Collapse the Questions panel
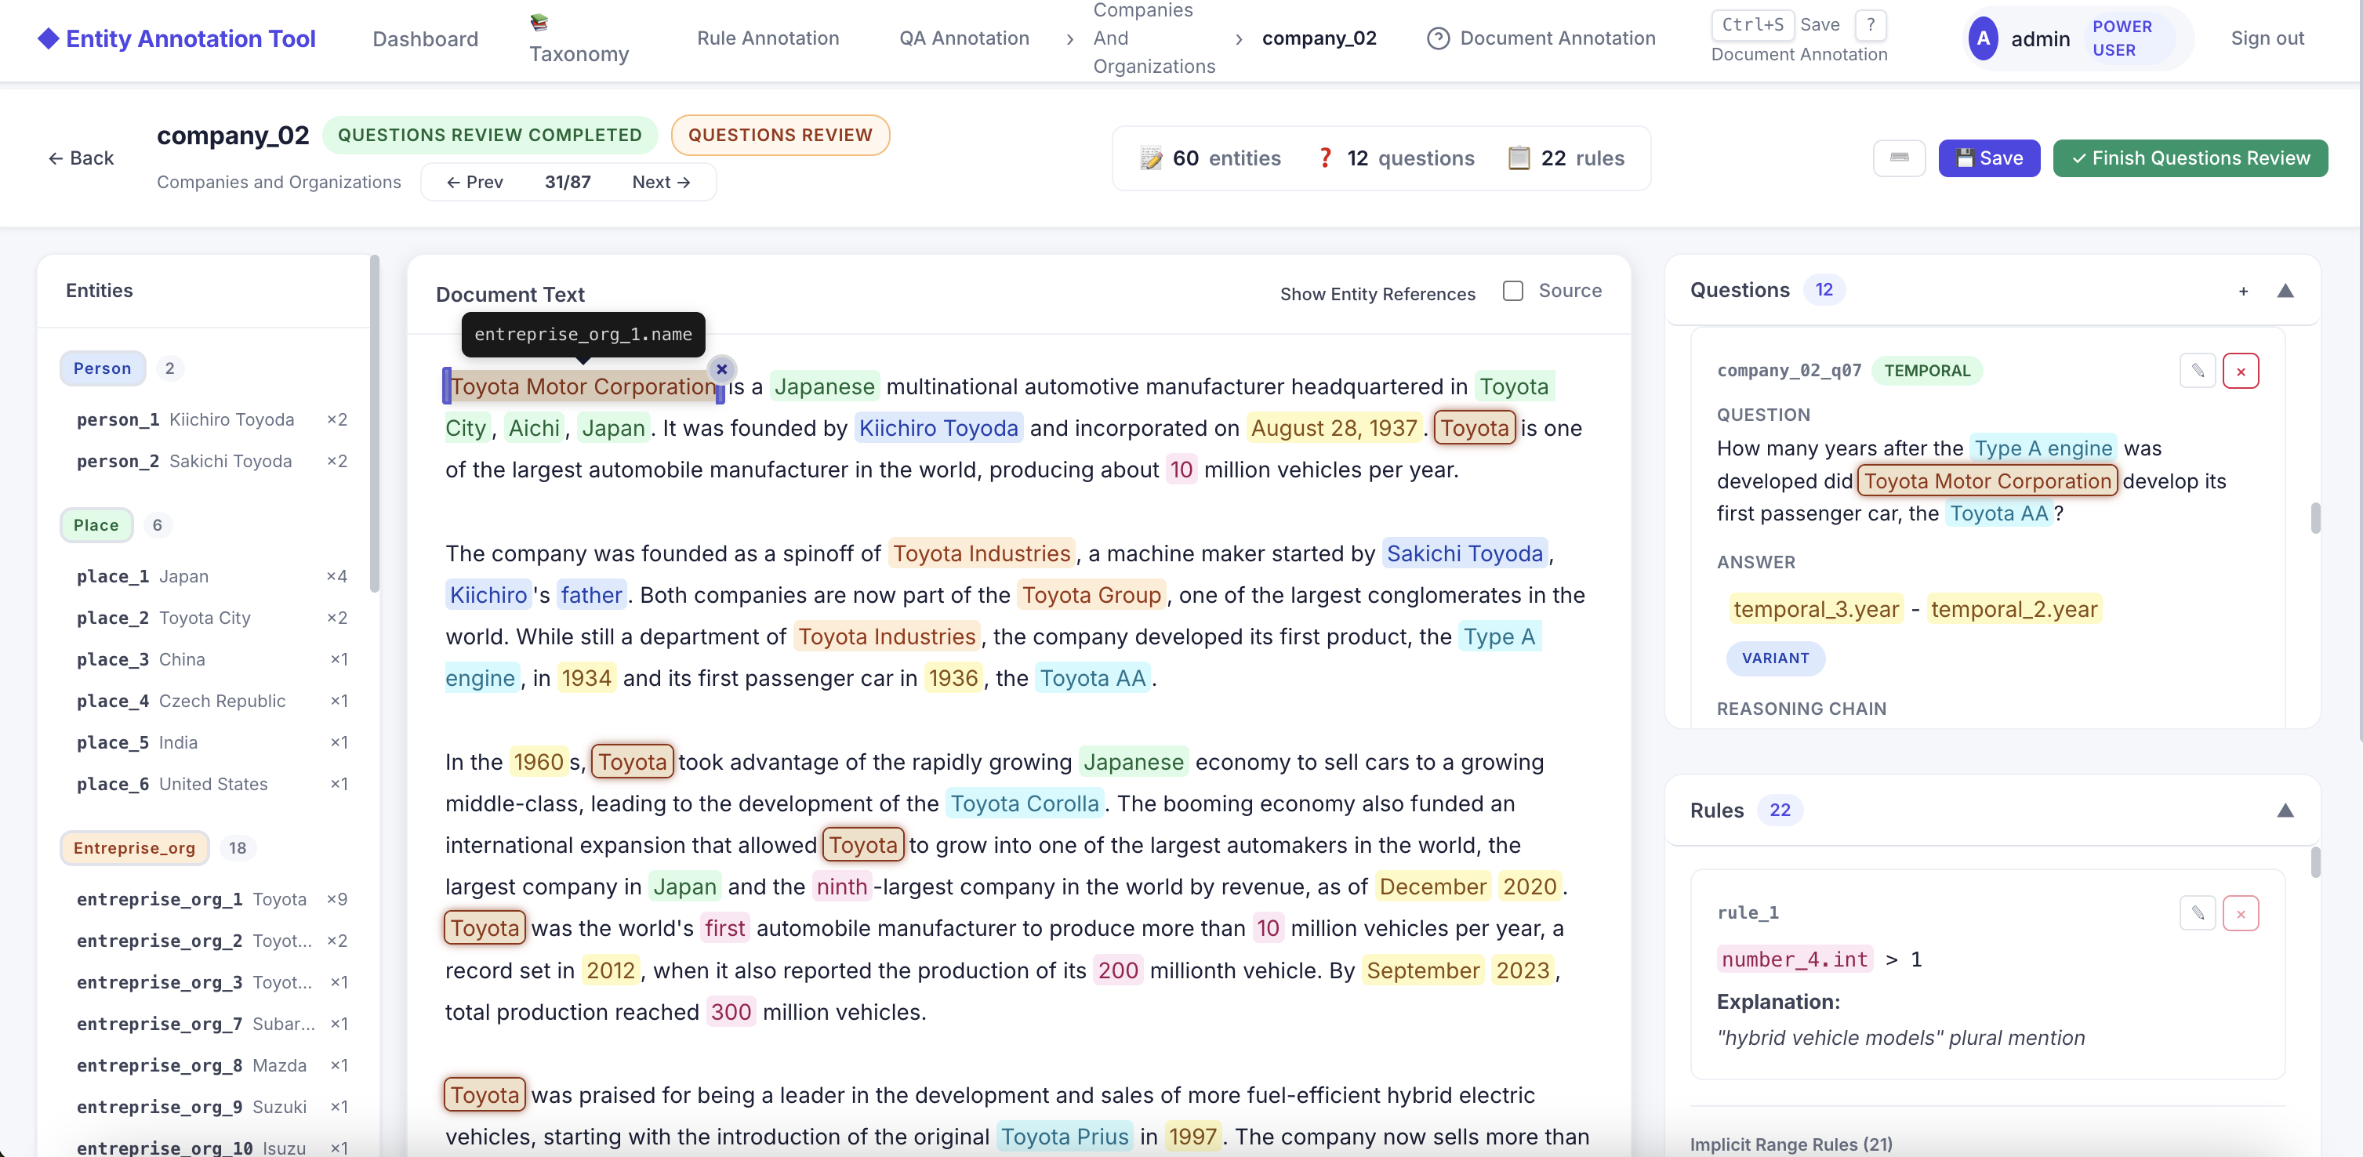Image resolution: width=2363 pixels, height=1157 pixels. (x=2285, y=291)
